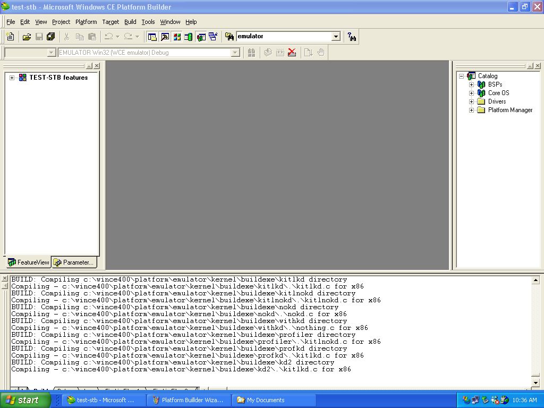Select the Platform Manager folder in Catalog
The height and width of the screenshot is (408, 544).
[x=510, y=110]
